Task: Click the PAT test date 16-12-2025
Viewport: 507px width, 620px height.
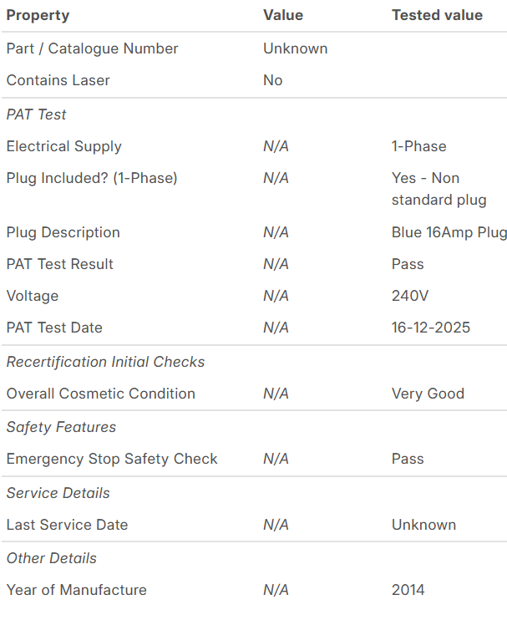Action: [x=431, y=328]
